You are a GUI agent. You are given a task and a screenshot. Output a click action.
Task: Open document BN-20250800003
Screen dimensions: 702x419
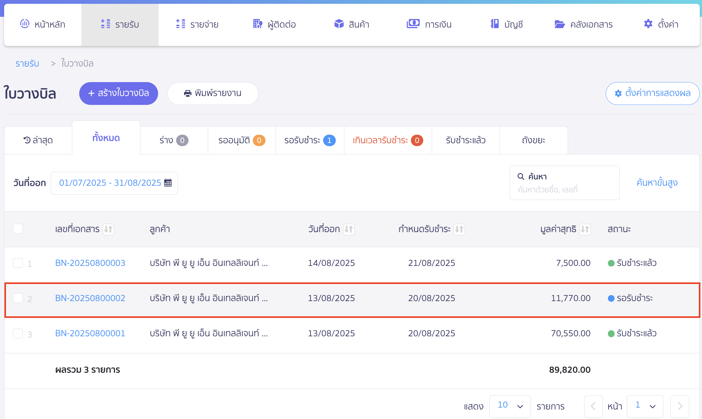pyautogui.click(x=90, y=263)
